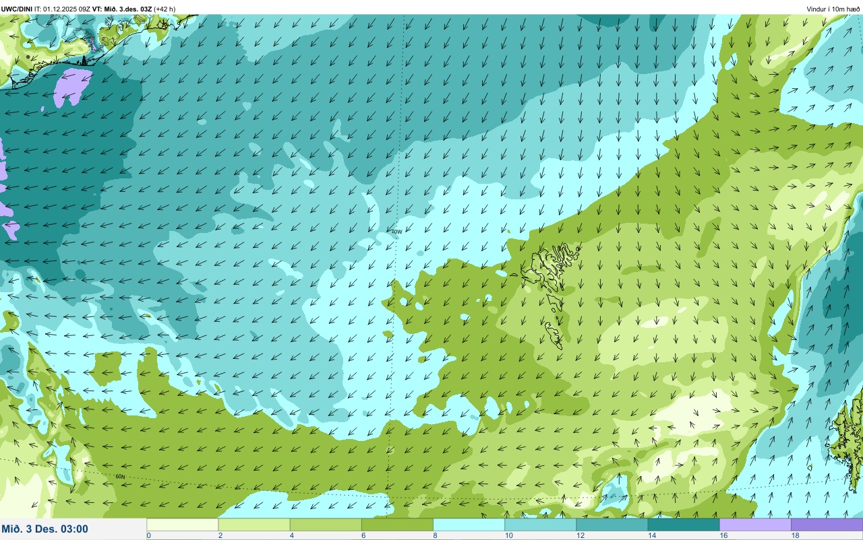Click the legend scale value '8'

click(434, 535)
